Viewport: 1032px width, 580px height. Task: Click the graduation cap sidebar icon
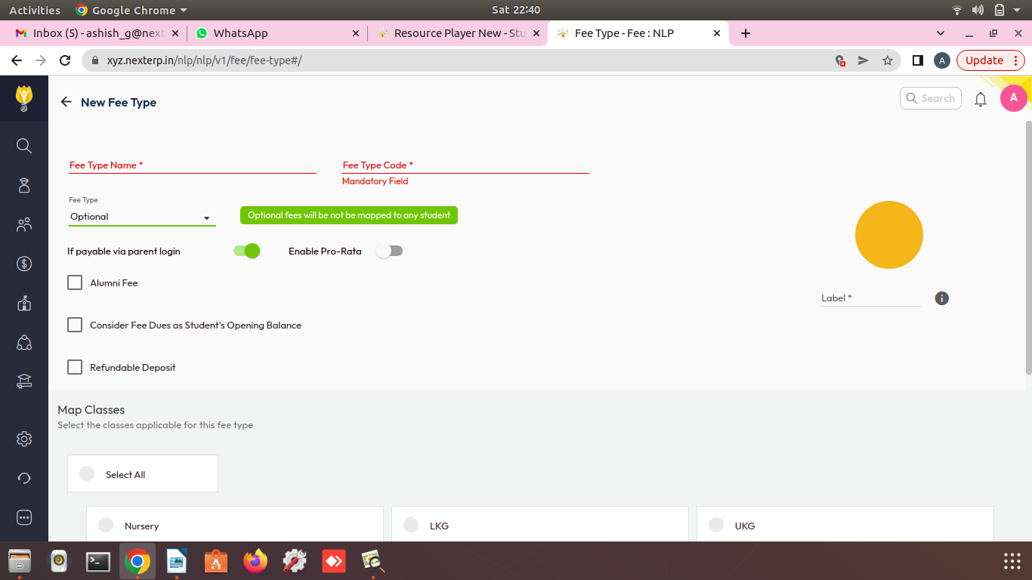pos(24,381)
